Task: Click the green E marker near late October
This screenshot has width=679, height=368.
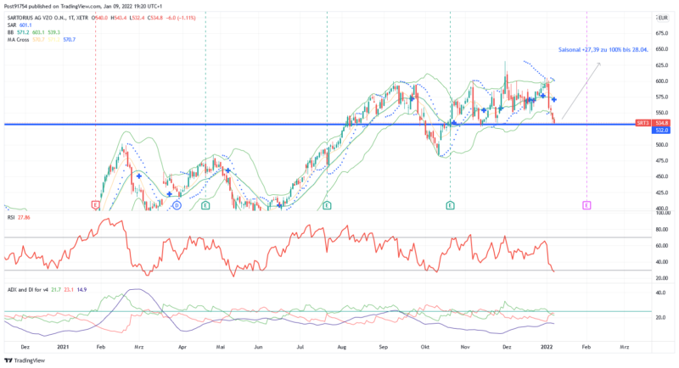Action: tap(449, 205)
